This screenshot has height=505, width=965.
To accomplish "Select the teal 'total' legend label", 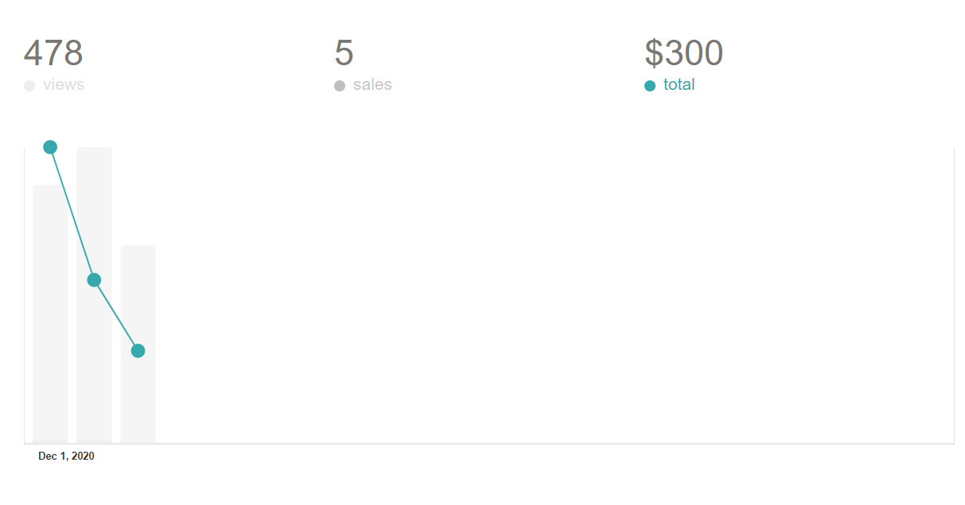I will (679, 85).
